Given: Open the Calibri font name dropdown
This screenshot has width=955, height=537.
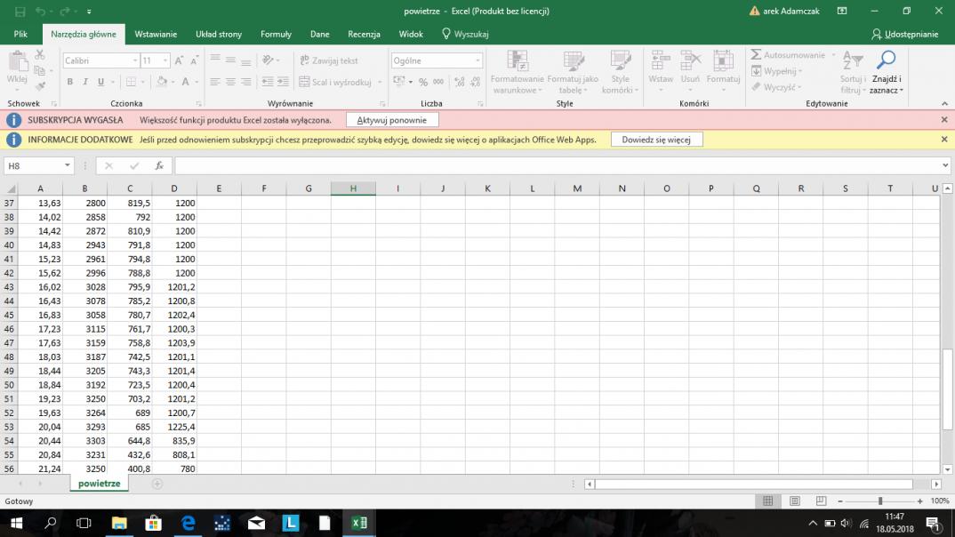Looking at the screenshot, I should [135, 60].
